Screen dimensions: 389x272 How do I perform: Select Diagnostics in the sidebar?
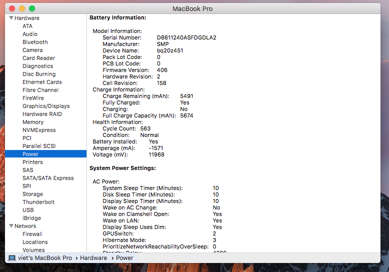click(x=37, y=66)
